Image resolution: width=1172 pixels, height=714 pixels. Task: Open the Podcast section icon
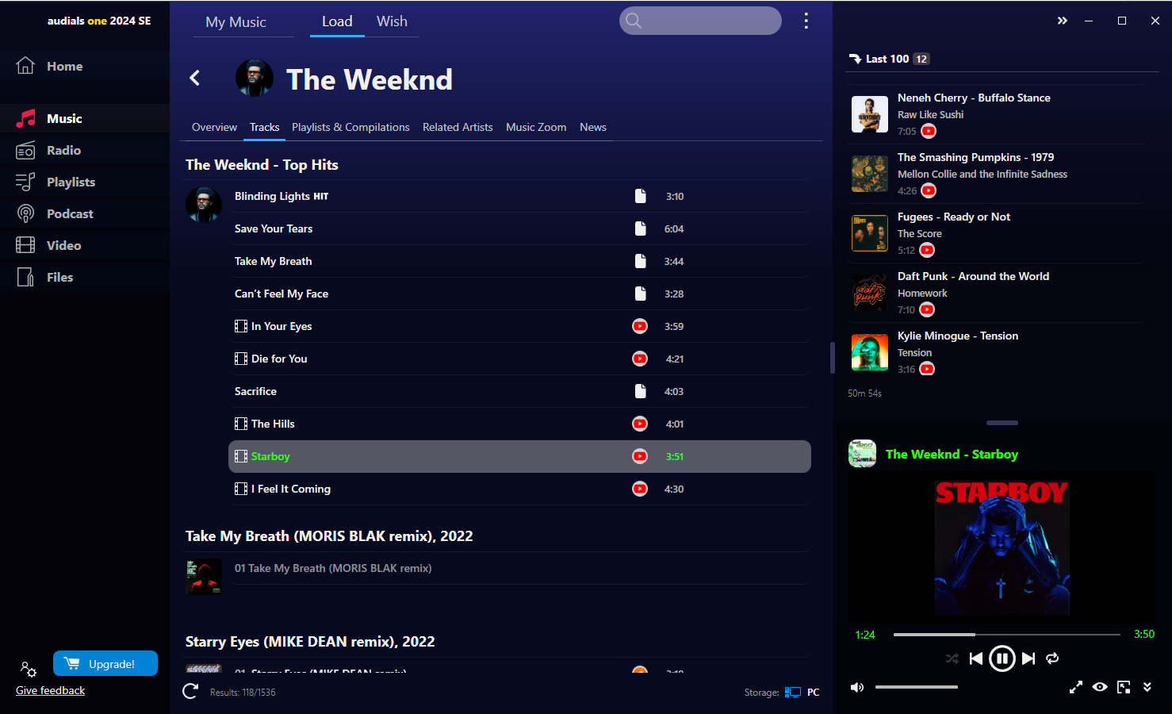25,213
